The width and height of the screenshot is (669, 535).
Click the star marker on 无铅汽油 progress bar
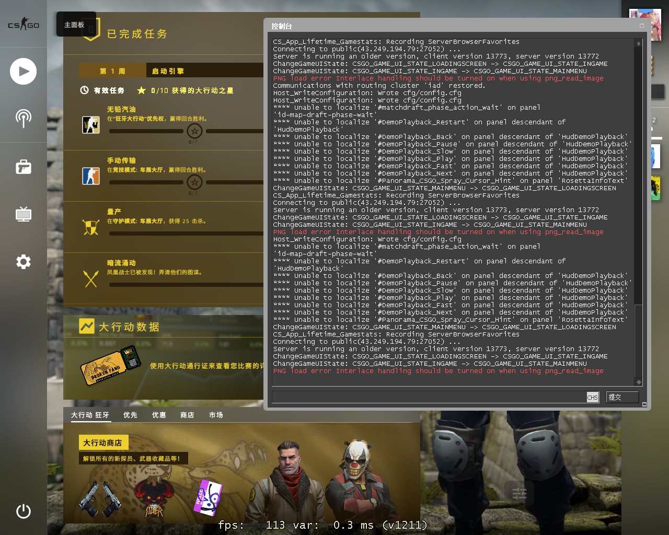194,131
